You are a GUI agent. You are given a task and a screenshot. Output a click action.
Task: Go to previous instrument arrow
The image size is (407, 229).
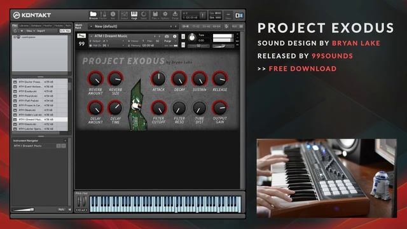(155, 36)
